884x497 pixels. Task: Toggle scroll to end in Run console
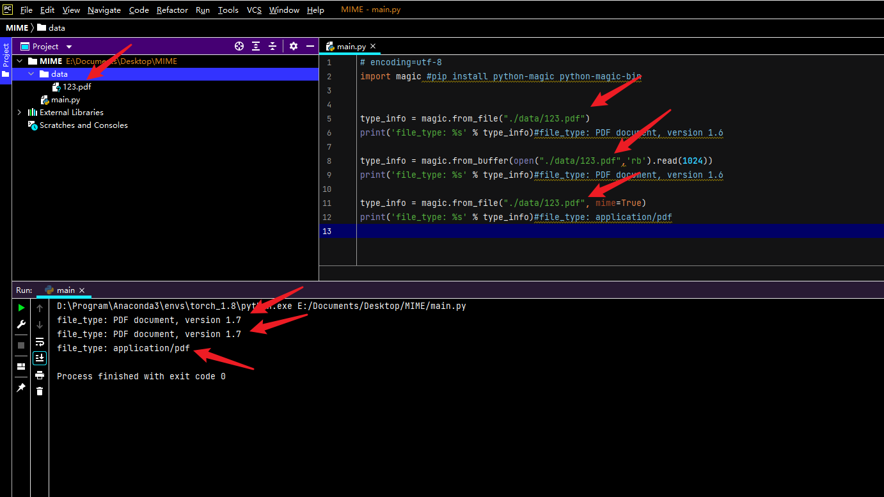click(40, 358)
